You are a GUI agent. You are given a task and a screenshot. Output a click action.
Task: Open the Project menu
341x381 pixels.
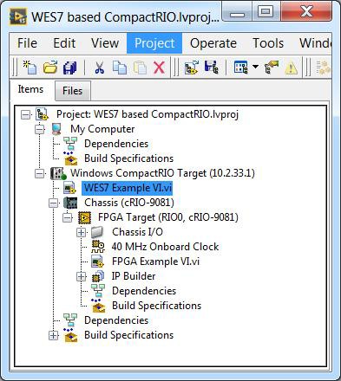pos(154,43)
